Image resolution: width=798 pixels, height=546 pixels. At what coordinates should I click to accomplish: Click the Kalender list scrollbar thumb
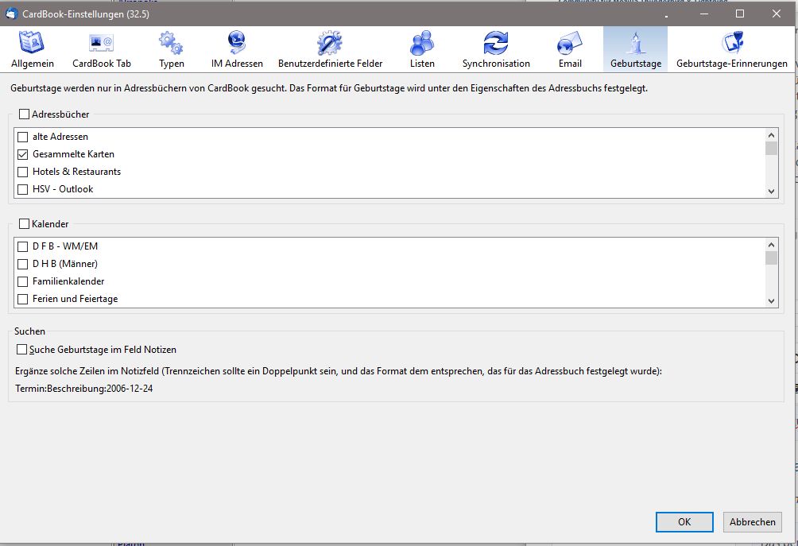click(771, 258)
